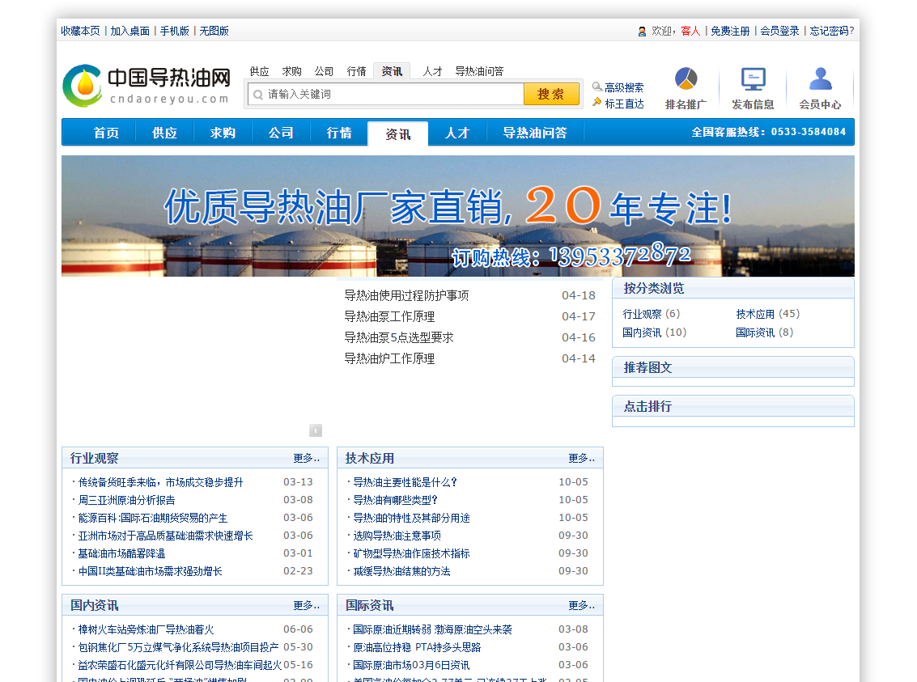Image resolution: width=917 pixels, height=682 pixels.
Task: Open the 排名推广 pie chart icon
Action: pos(686,78)
